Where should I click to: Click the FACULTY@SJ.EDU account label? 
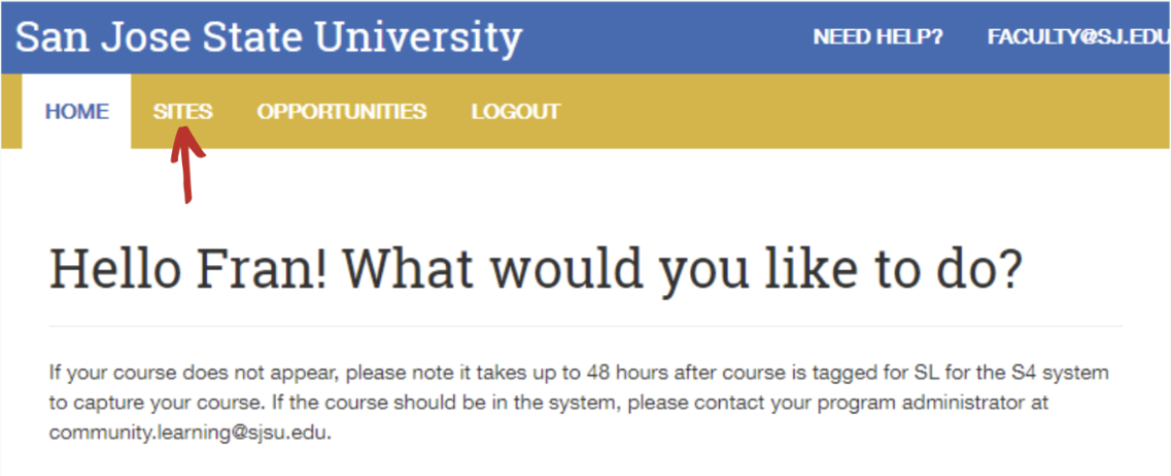click(x=1076, y=38)
